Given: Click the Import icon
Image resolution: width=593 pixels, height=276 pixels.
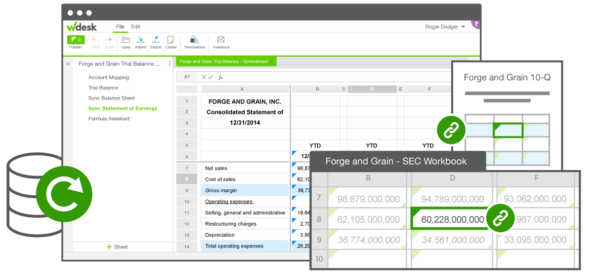Looking at the screenshot, I should tap(140, 39).
